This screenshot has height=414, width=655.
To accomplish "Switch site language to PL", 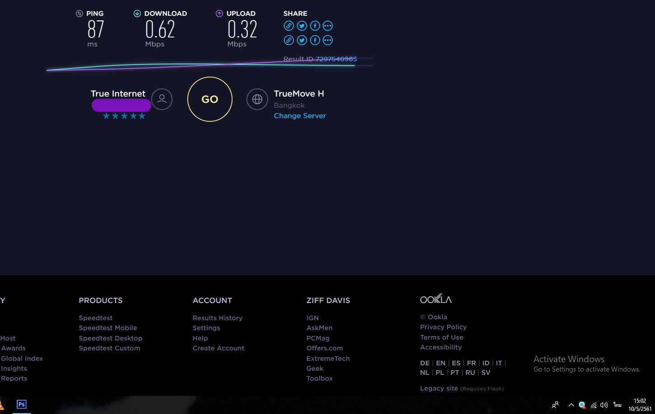I will click(440, 373).
